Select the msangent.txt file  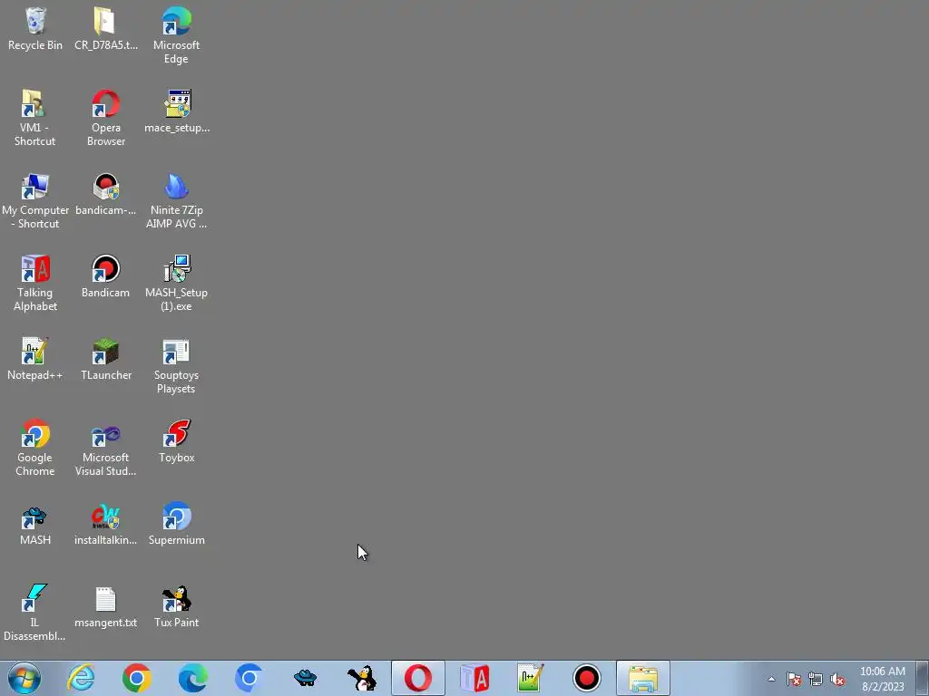105,607
